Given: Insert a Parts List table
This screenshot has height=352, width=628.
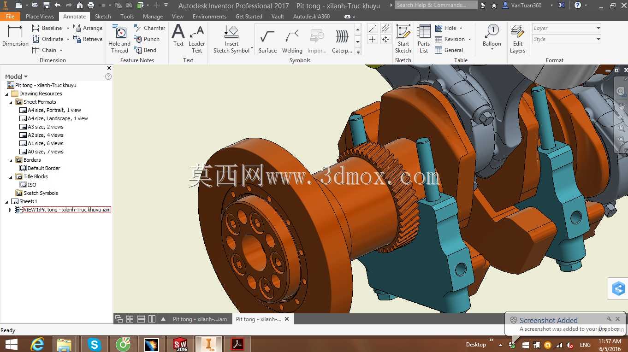Looking at the screenshot, I should [424, 39].
